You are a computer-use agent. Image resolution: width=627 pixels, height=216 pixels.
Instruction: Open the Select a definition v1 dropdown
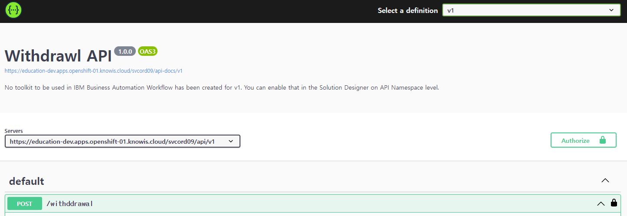point(531,10)
